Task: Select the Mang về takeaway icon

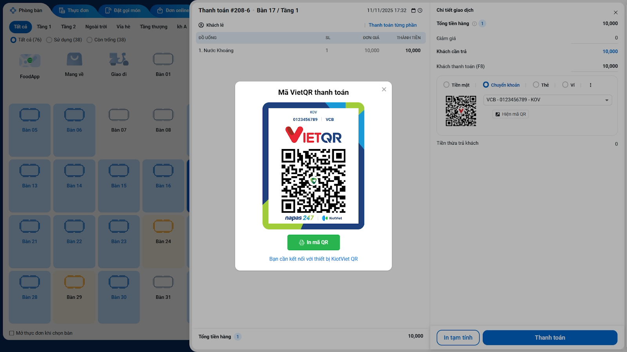Action: point(74,59)
